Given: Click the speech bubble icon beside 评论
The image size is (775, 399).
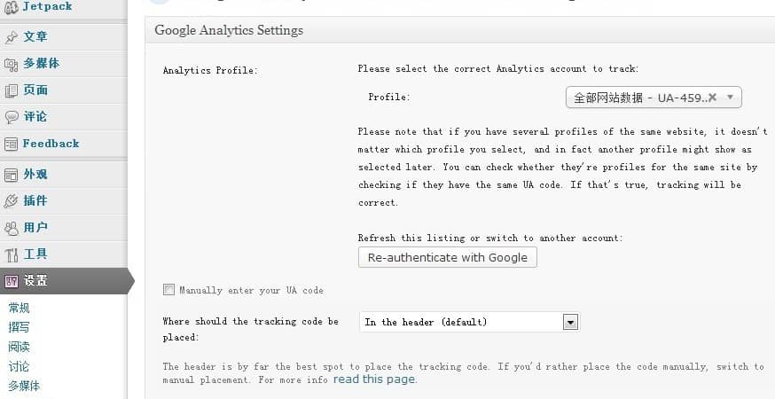Looking at the screenshot, I should point(12,117).
